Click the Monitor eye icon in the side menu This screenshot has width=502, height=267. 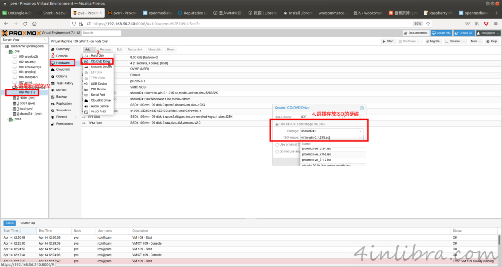pos(53,90)
